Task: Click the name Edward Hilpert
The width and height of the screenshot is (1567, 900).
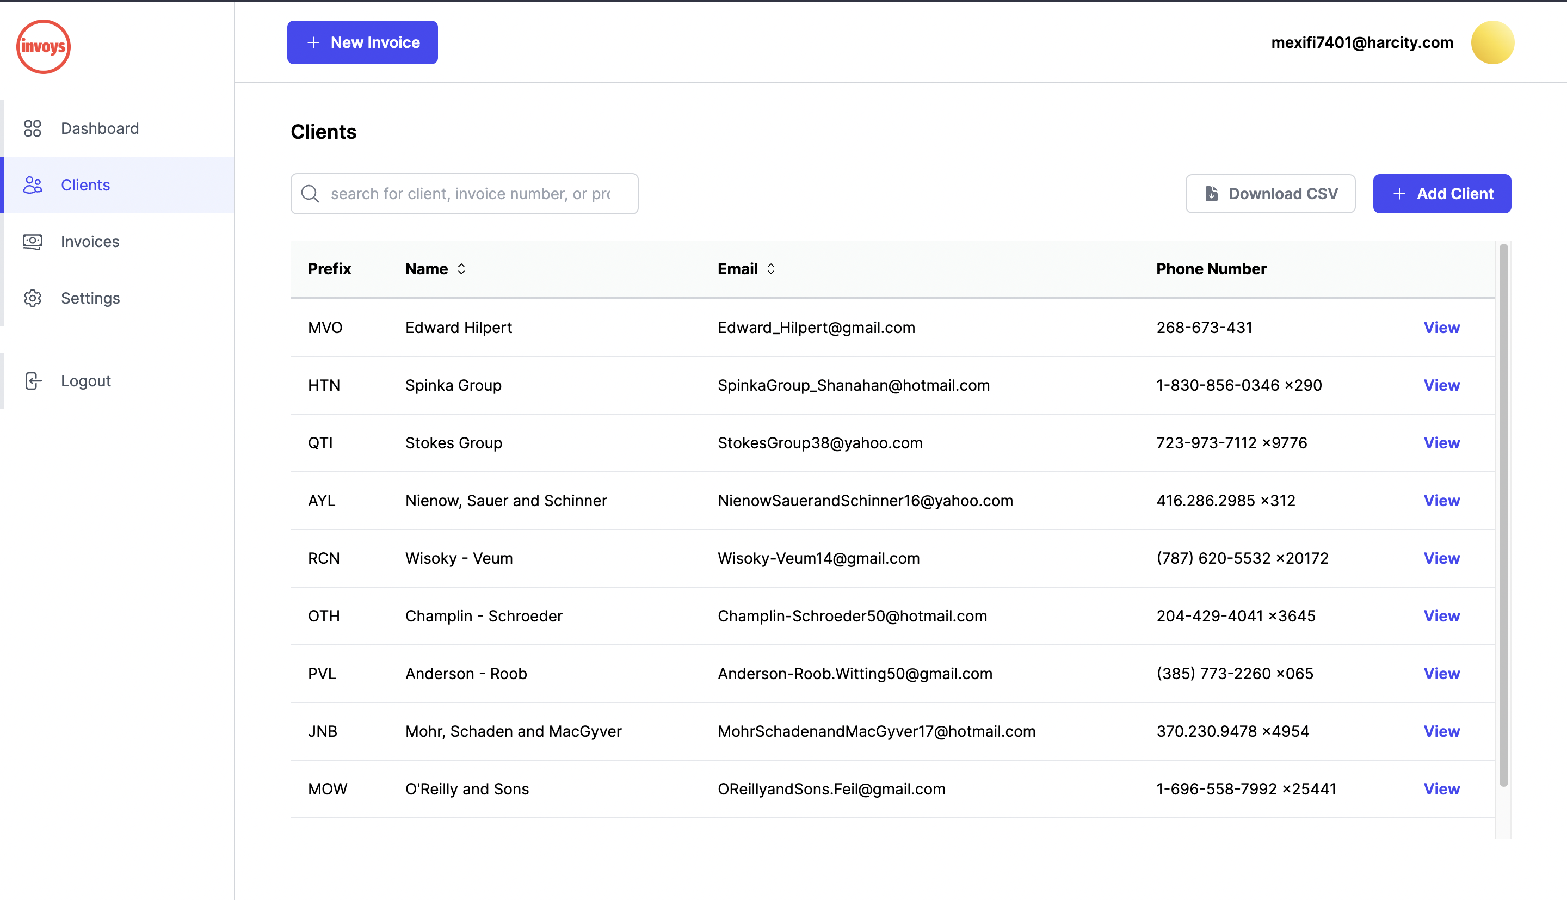Action: tap(459, 328)
